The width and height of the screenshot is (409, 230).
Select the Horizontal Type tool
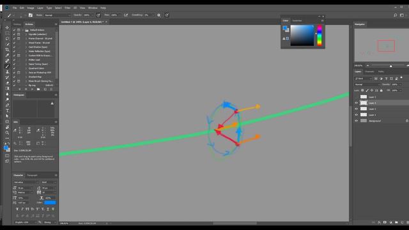pos(7,111)
